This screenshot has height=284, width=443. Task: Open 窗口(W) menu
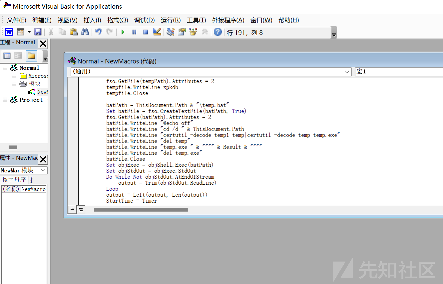pyautogui.click(x=261, y=20)
